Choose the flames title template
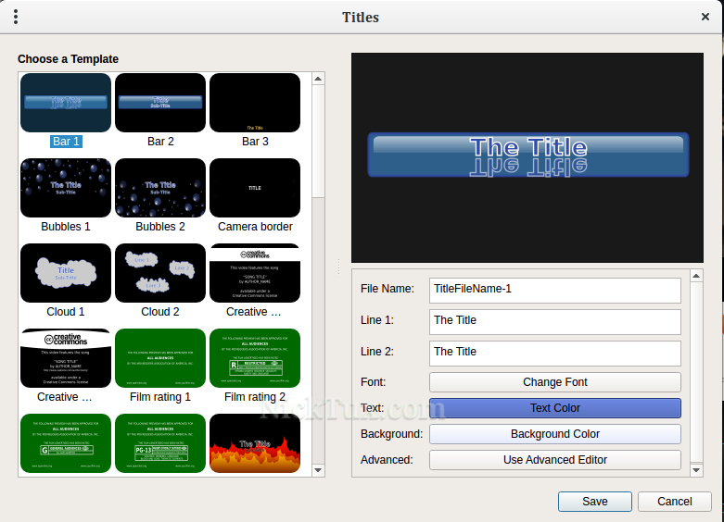 (255, 443)
